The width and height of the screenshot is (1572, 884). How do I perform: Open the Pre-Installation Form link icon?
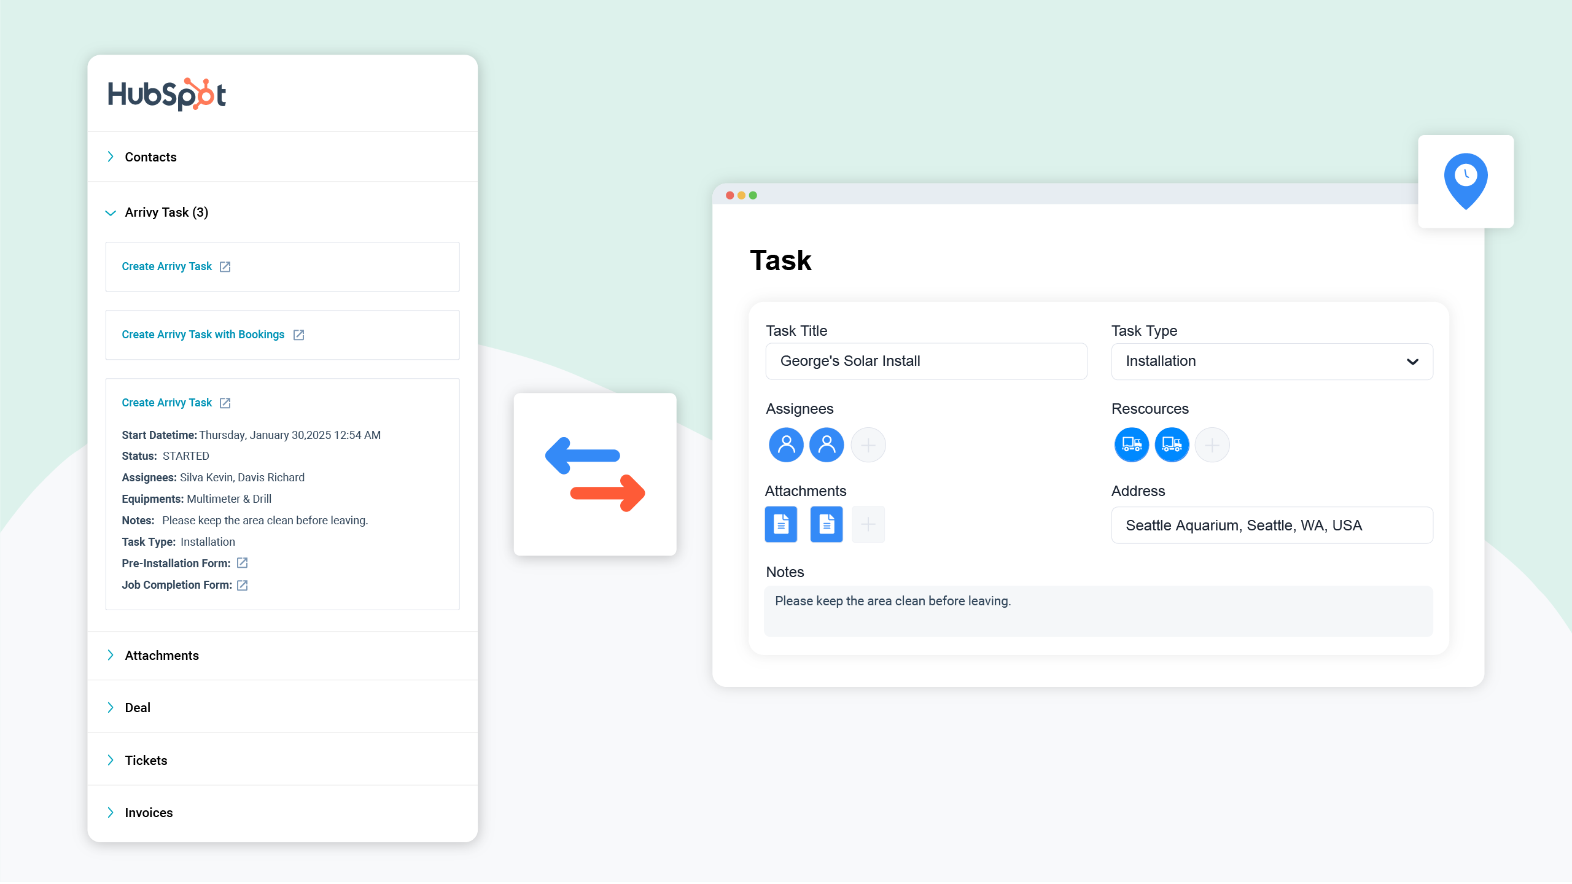pyautogui.click(x=243, y=563)
